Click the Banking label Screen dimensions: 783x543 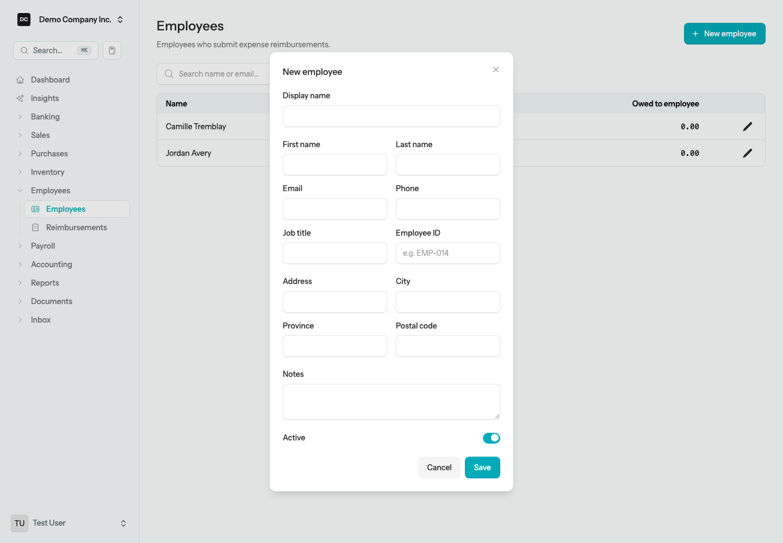pos(45,117)
